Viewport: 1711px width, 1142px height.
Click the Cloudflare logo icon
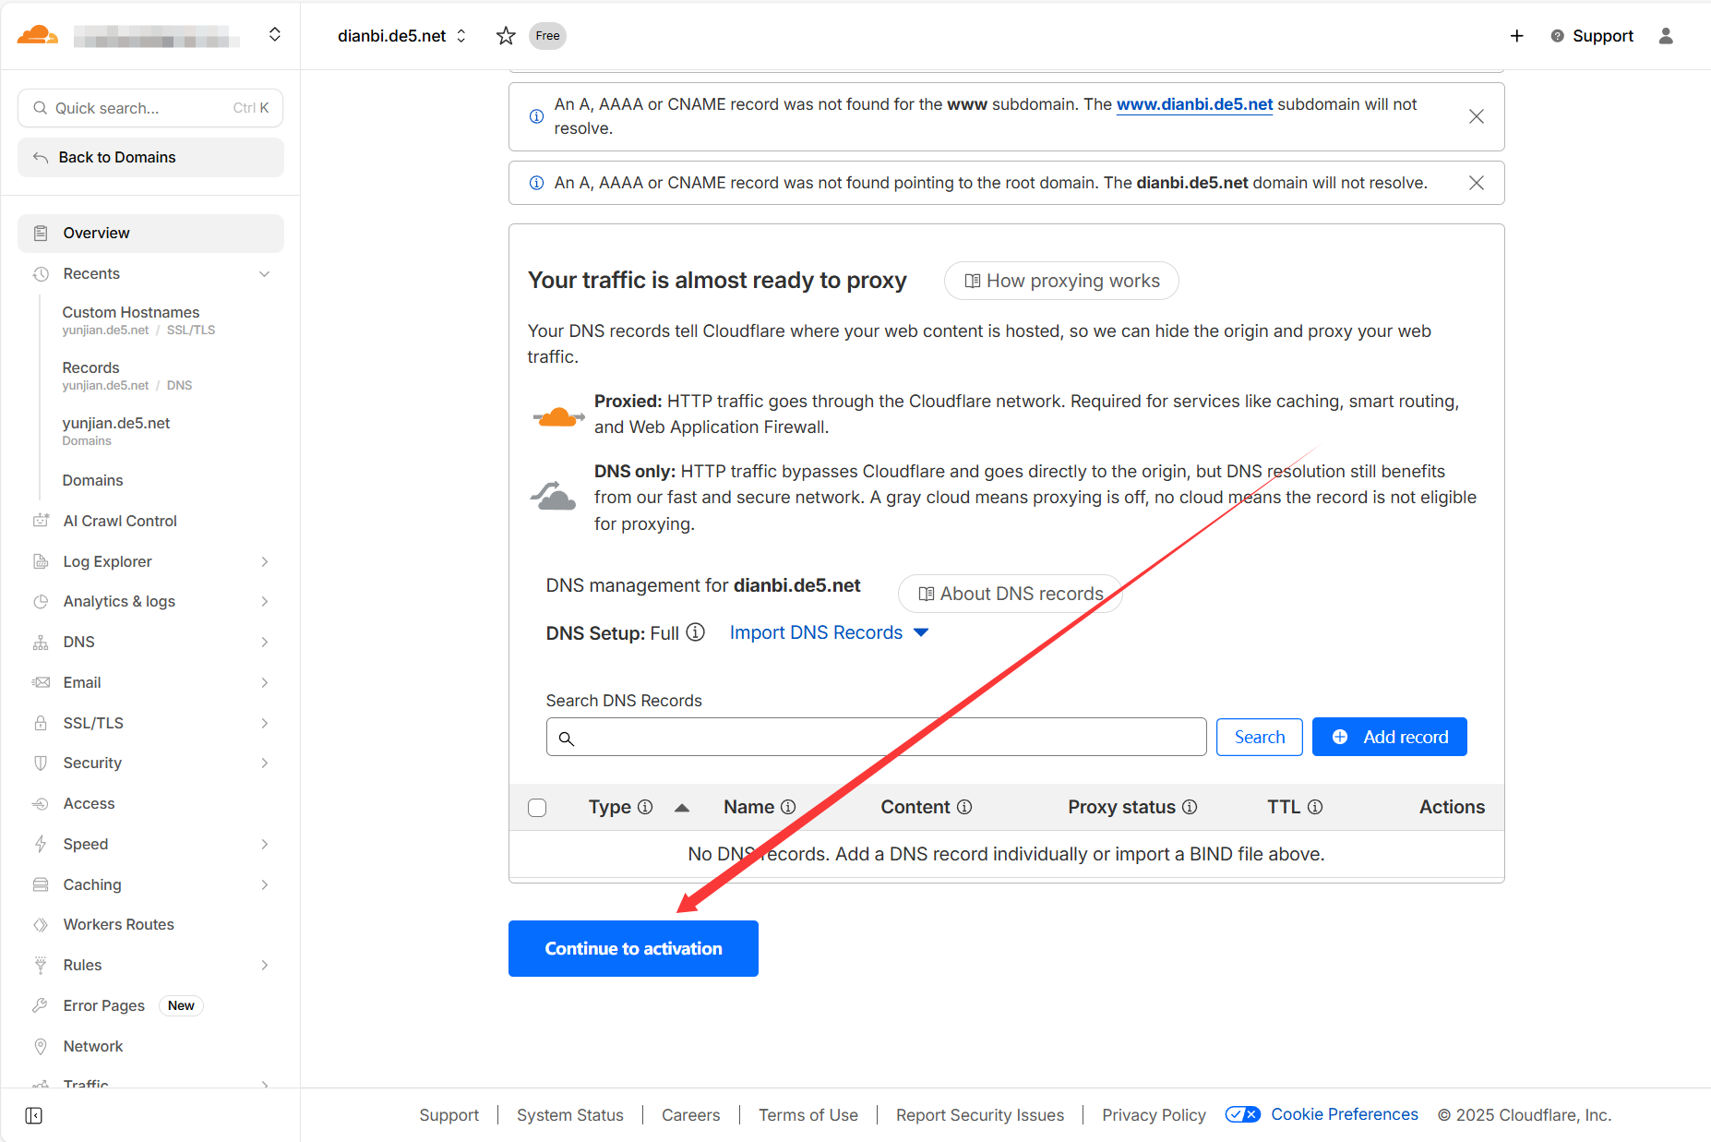[38, 35]
